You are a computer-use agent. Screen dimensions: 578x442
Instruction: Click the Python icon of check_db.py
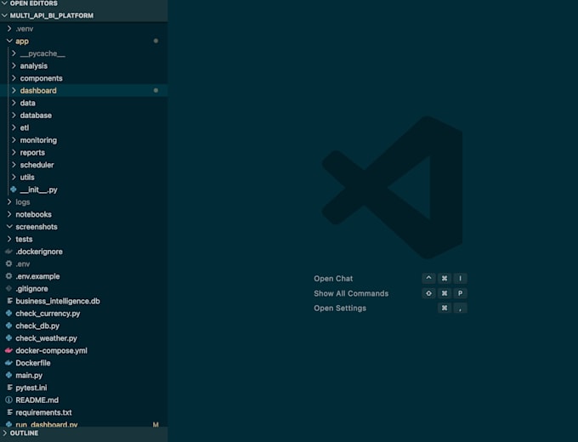(8, 326)
